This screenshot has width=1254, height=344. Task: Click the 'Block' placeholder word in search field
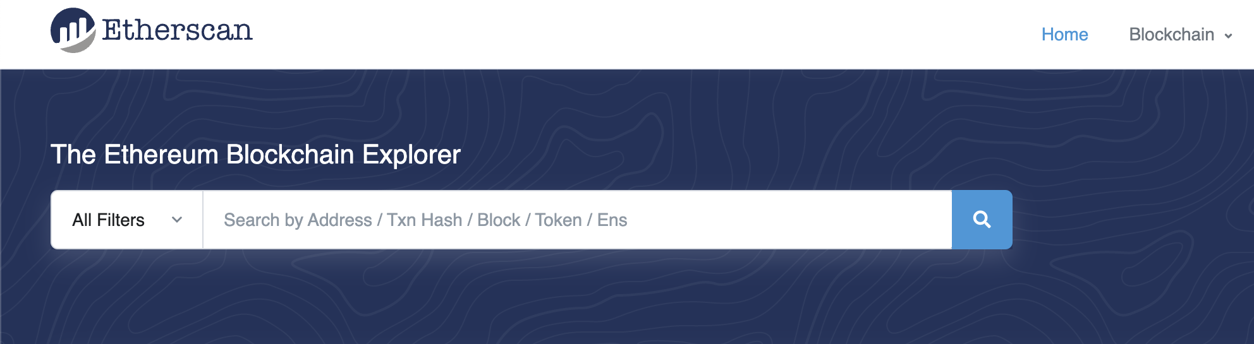coord(498,220)
